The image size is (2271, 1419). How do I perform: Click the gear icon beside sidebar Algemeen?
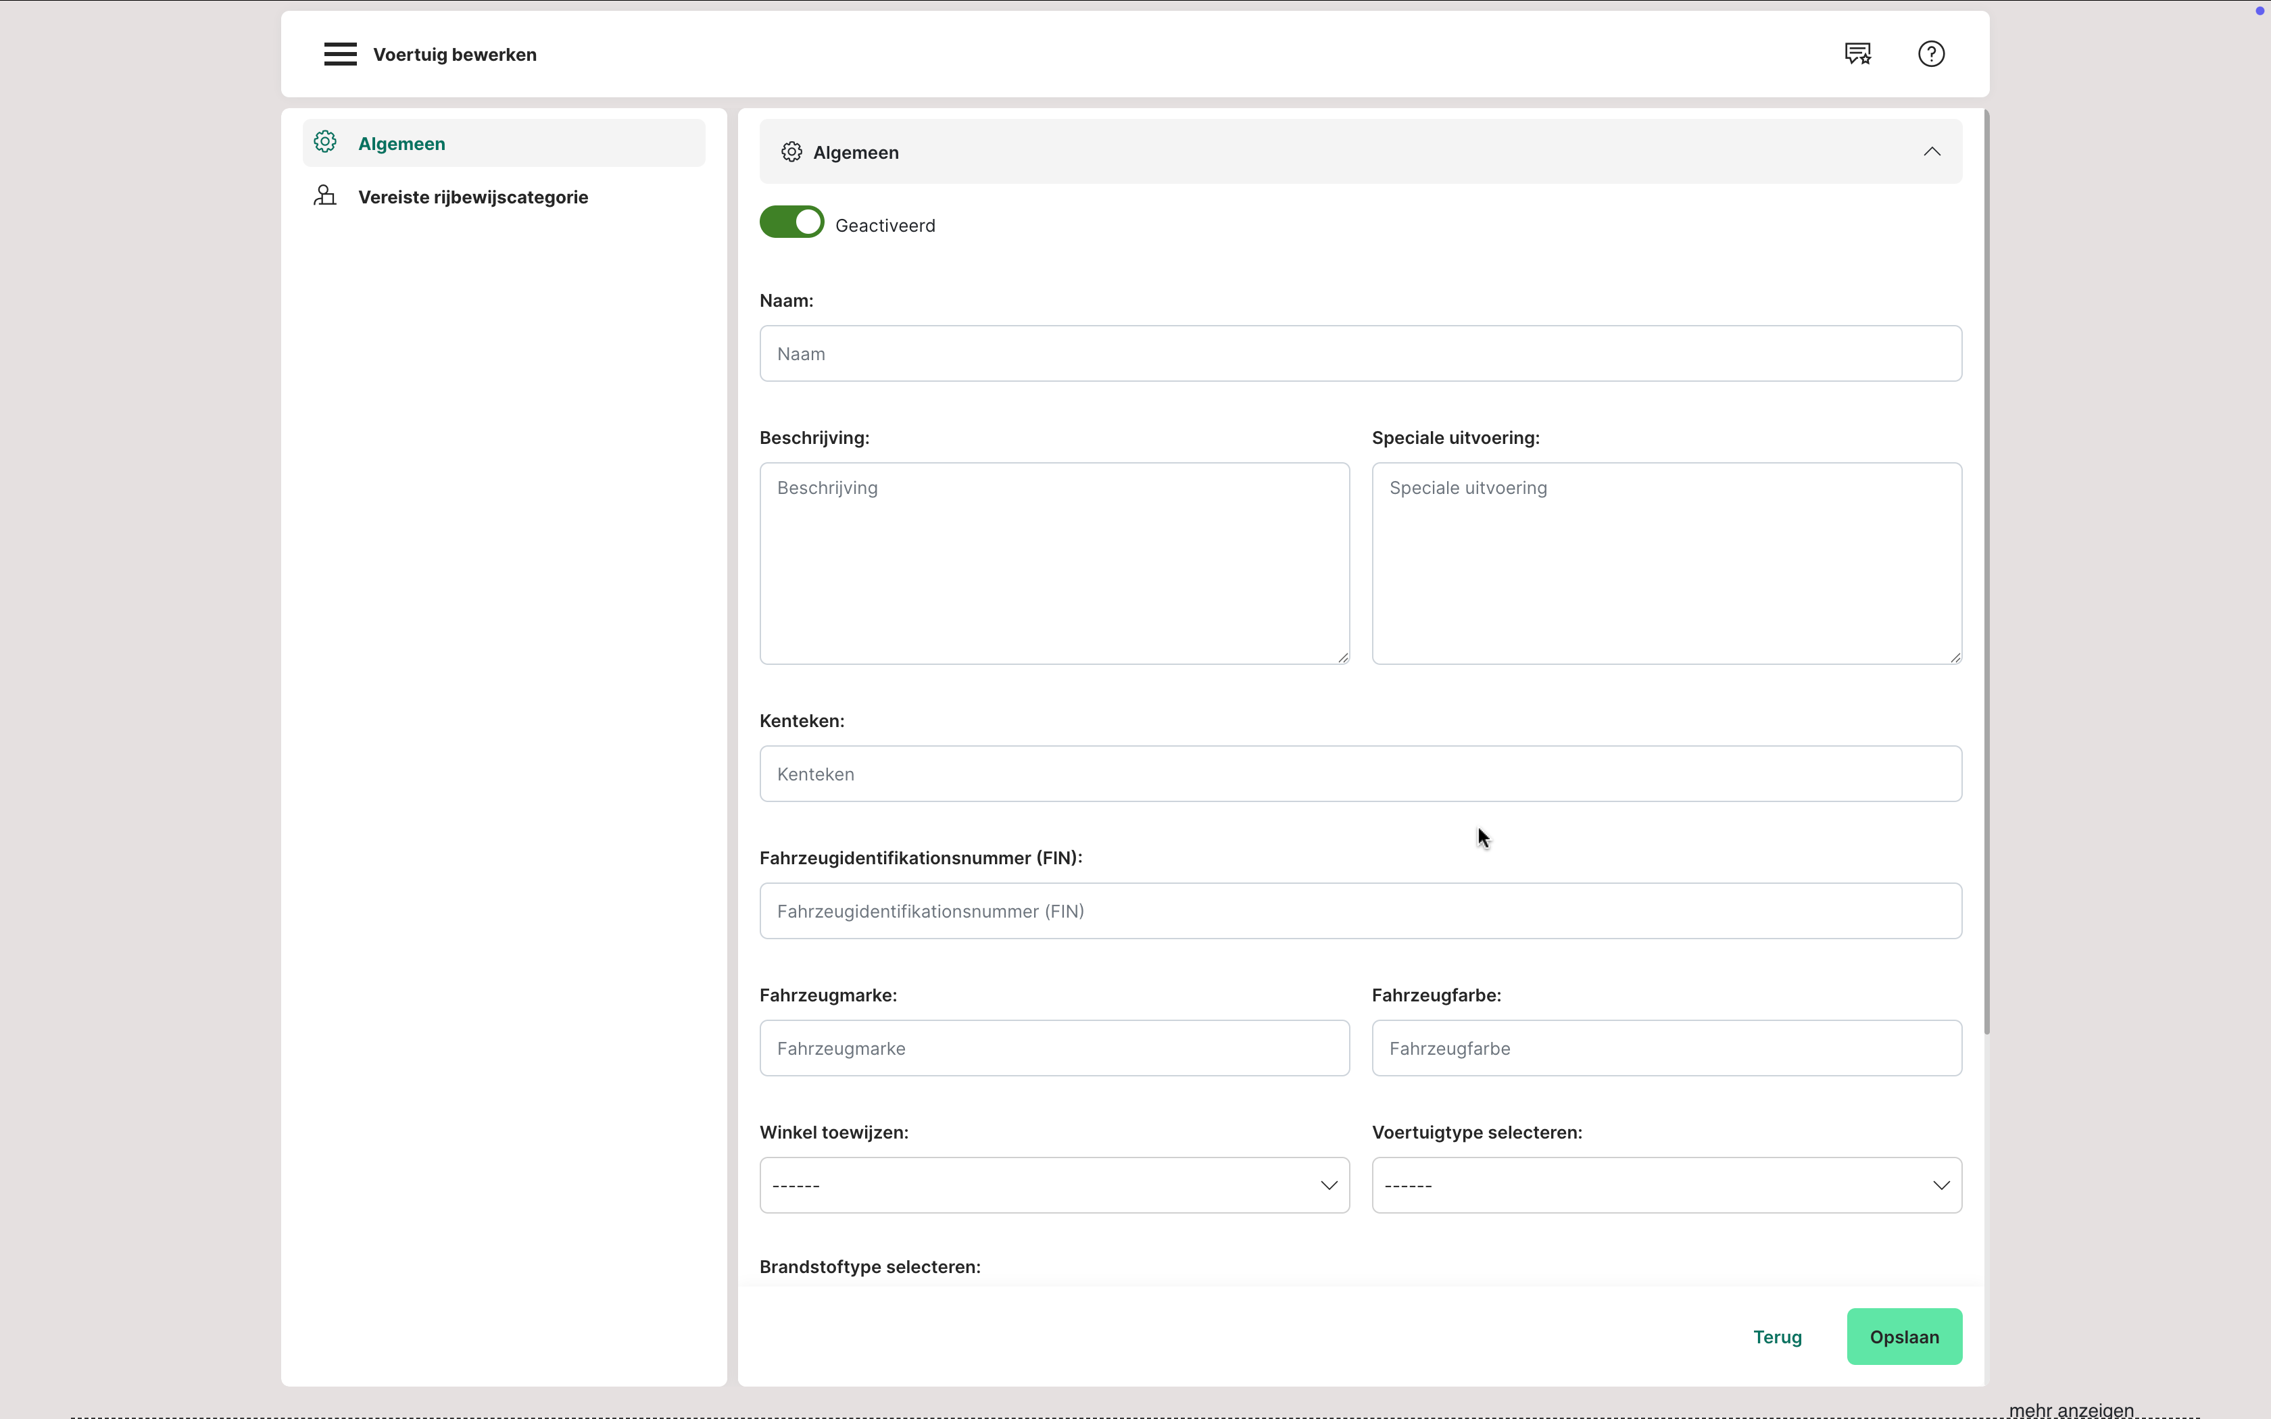tap(324, 143)
